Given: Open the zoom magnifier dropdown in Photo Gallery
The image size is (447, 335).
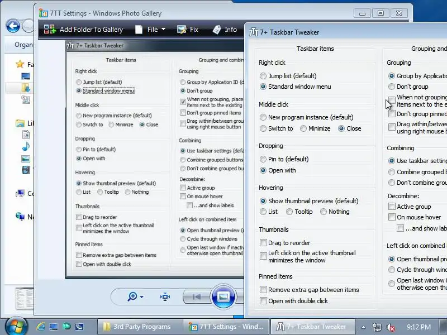Looking at the screenshot, I should pos(135,296).
